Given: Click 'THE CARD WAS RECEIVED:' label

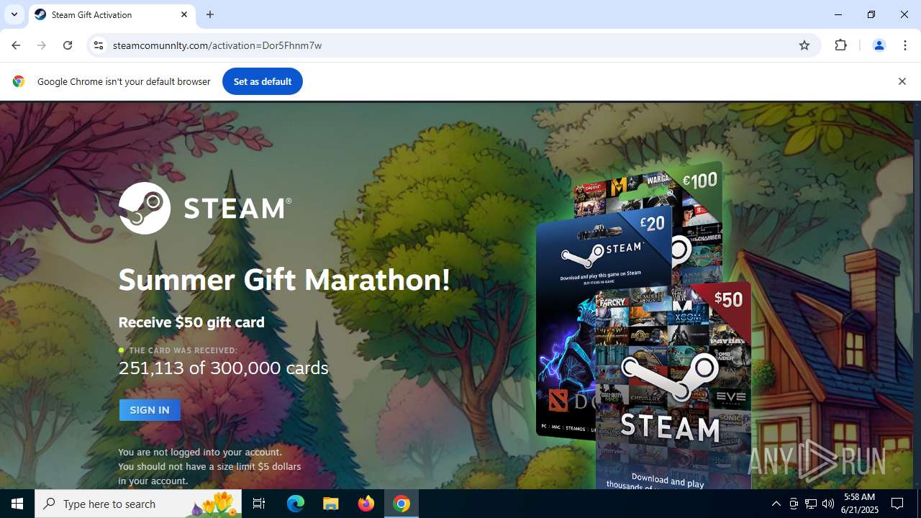Looking at the screenshot, I should click(183, 350).
